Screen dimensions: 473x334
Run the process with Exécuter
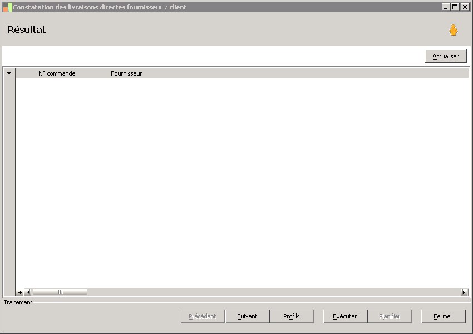(x=345, y=316)
